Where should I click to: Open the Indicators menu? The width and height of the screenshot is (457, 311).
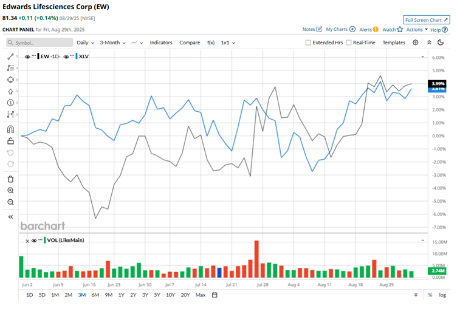click(x=161, y=43)
